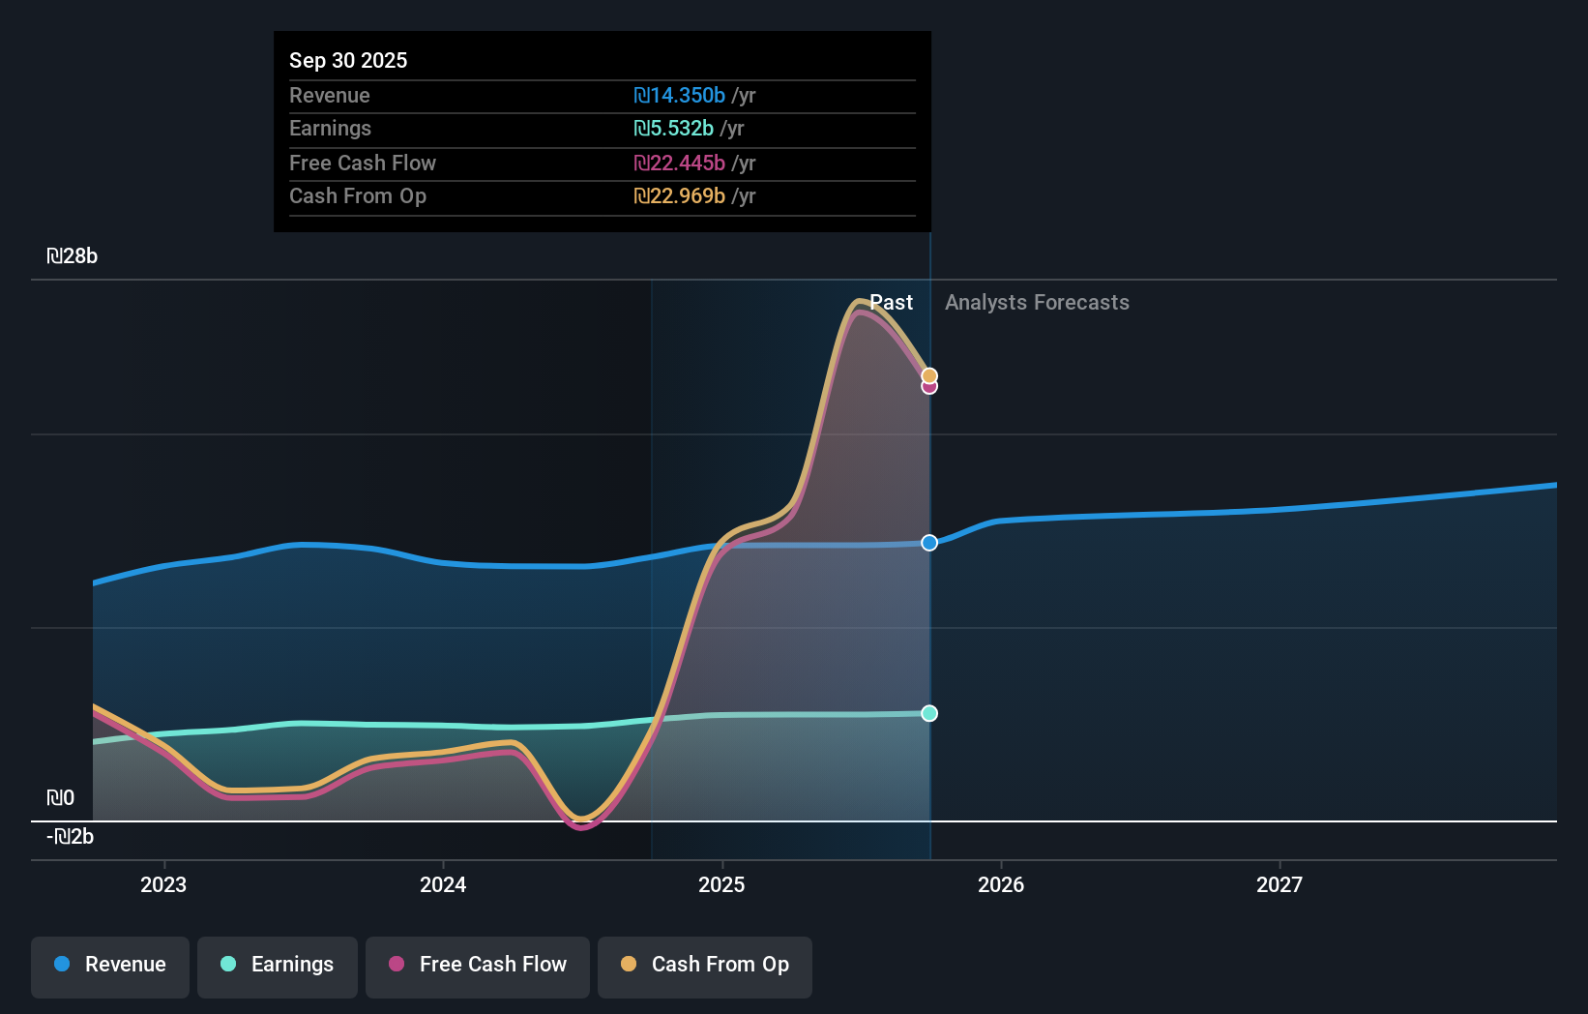Click the ₪28b y-axis label
This screenshot has width=1588, height=1014.
pyautogui.click(x=73, y=255)
